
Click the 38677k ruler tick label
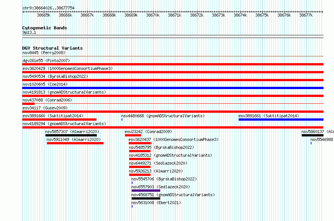pyautogui.click(x=306, y=15)
